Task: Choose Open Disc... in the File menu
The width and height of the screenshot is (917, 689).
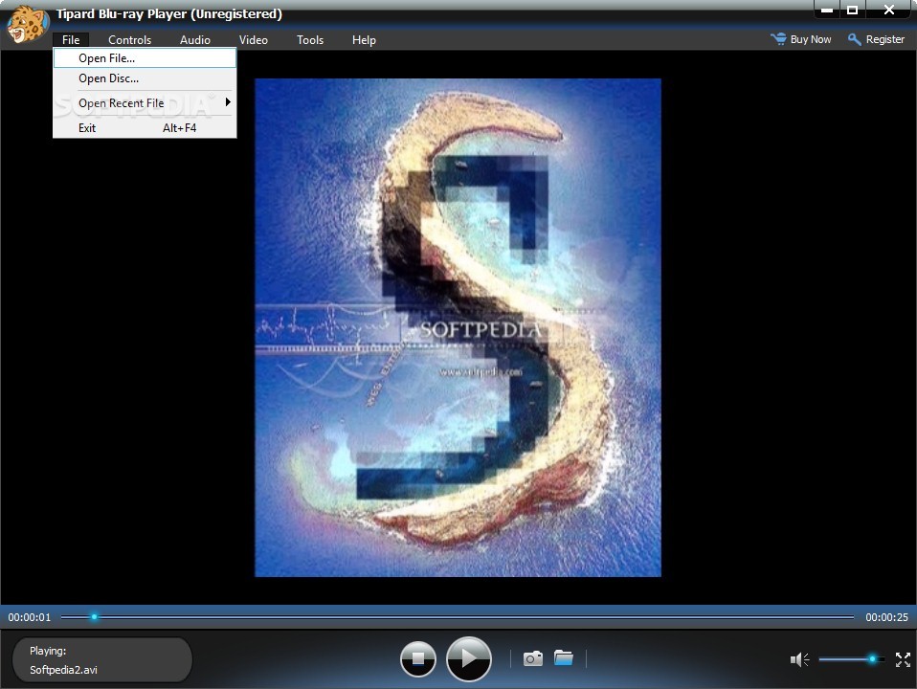Action: pyautogui.click(x=145, y=78)
